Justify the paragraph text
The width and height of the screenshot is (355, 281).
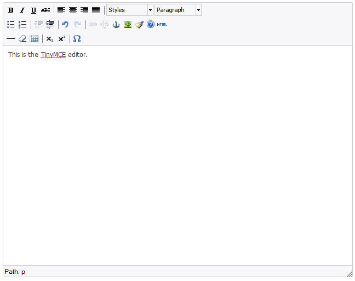pos(96,10)
